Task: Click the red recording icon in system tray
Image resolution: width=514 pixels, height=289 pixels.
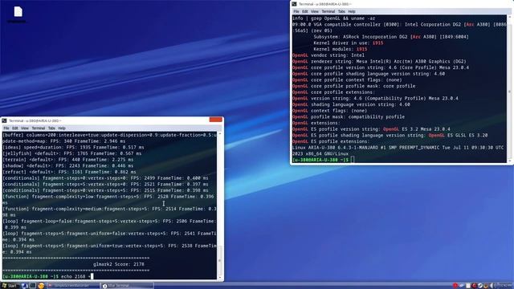Action: click(x=455, y=286)
